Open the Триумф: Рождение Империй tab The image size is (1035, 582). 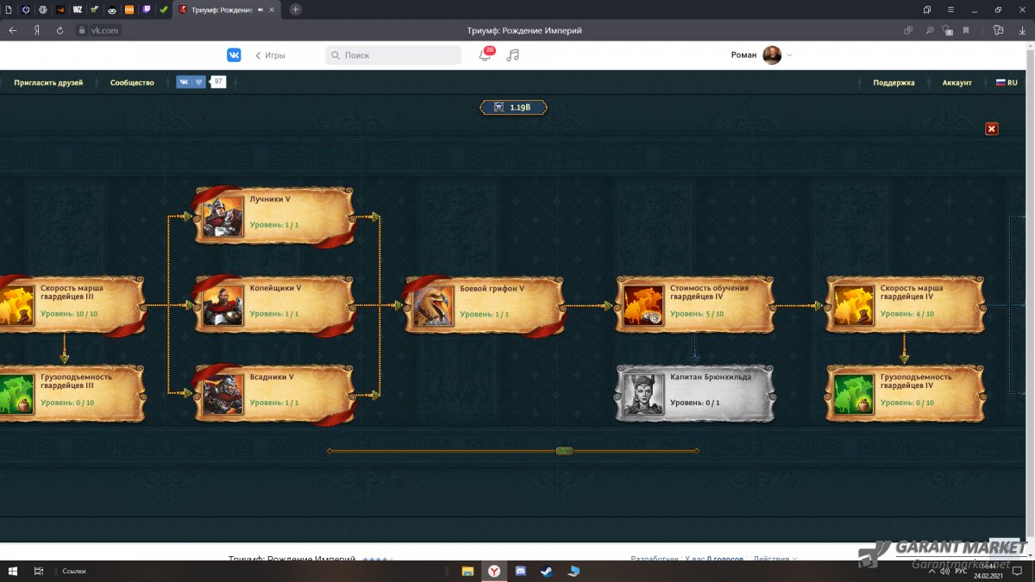click(x=228, y=9)
